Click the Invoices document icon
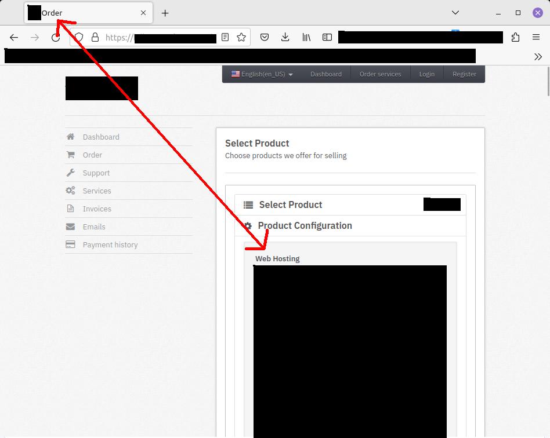The width and height of the screenshot is (550, 438). pos(70,209)
